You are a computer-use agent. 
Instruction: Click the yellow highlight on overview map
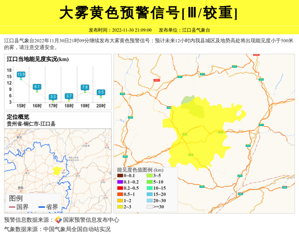pyautogui.click(x=57, y=171)
